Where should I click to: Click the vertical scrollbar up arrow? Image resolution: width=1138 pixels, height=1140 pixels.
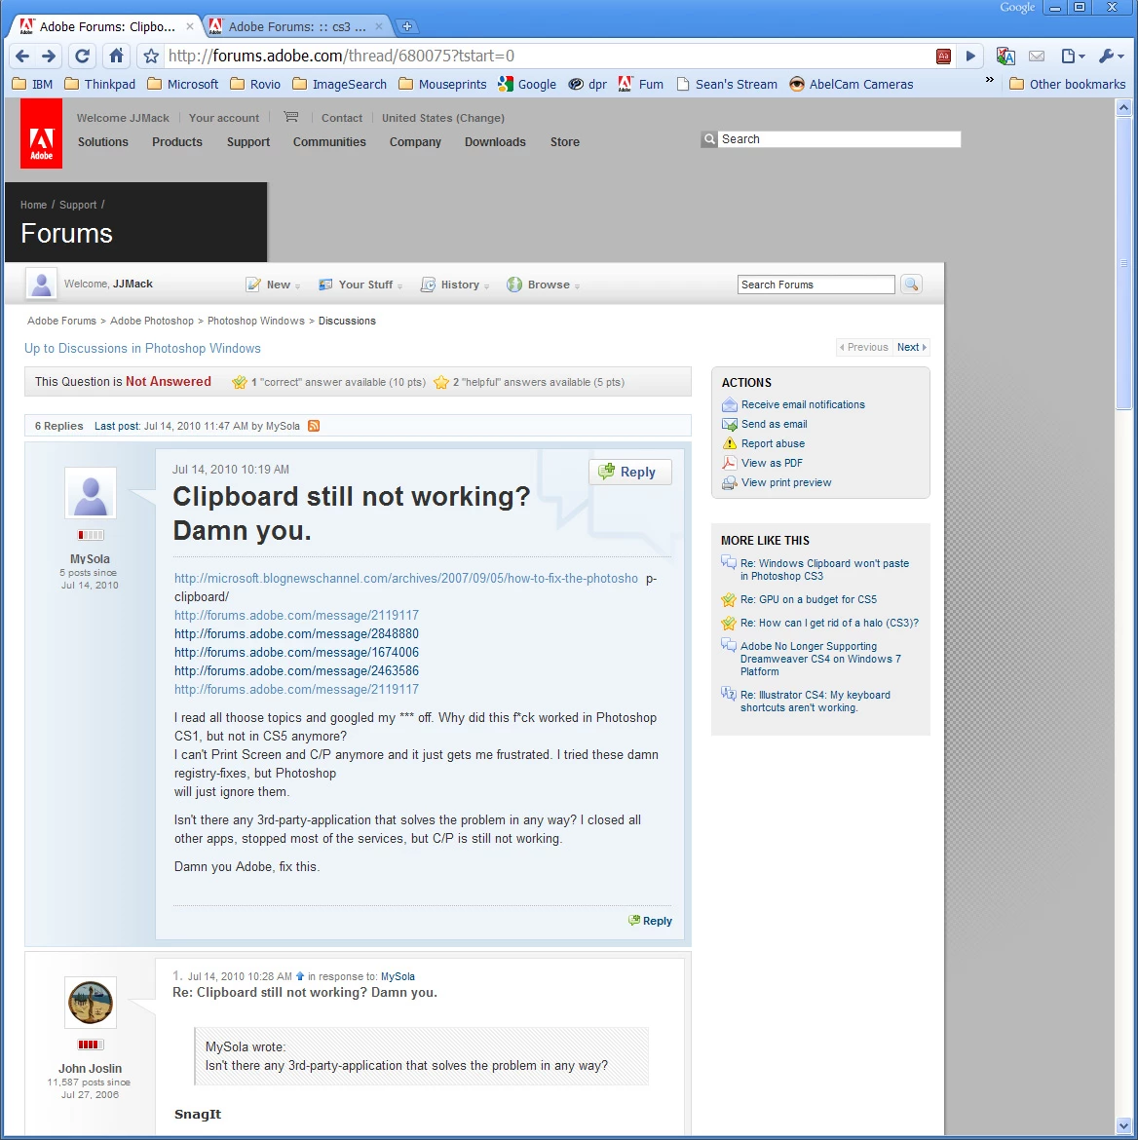pyautogui.click(x=1123, y=107)
